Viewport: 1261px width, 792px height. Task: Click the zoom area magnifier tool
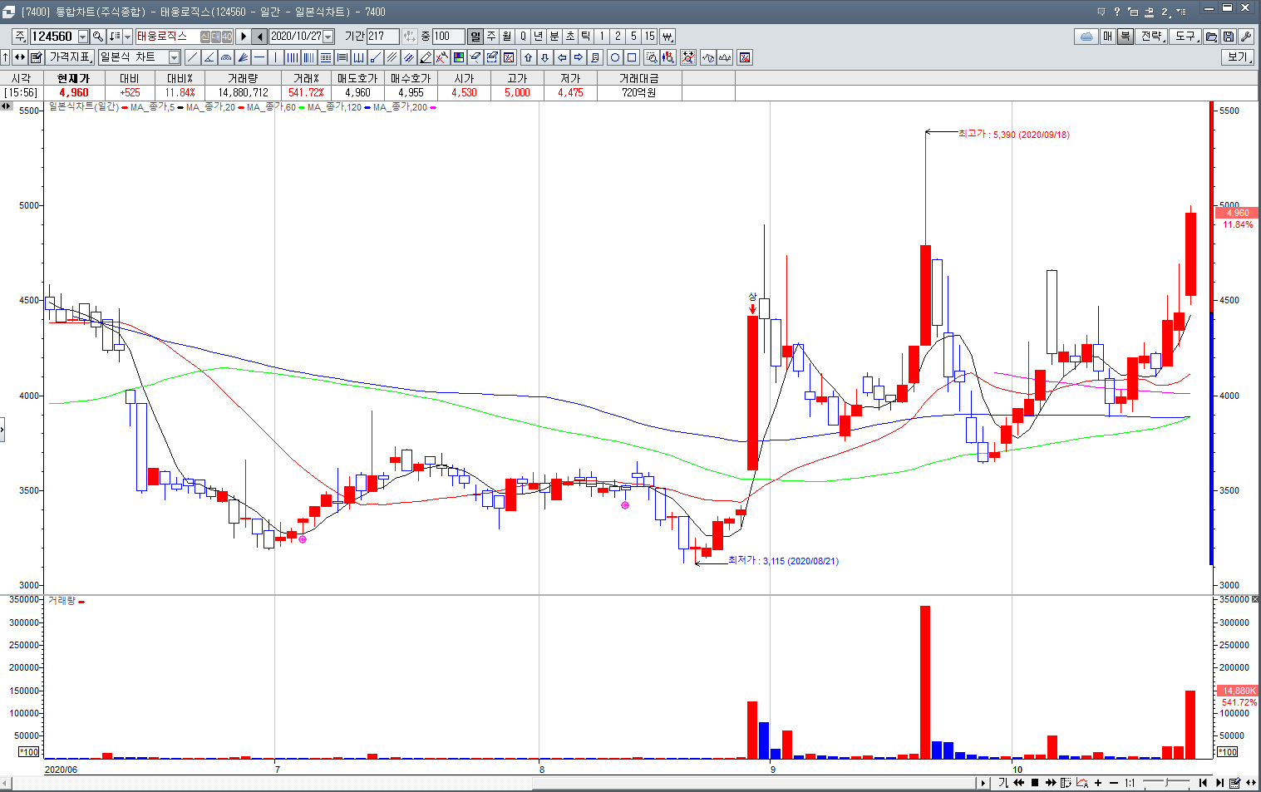coord(652,57)
